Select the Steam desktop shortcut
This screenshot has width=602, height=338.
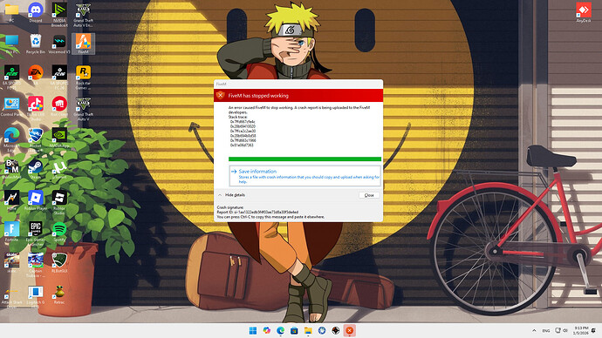tap(36, 169)
